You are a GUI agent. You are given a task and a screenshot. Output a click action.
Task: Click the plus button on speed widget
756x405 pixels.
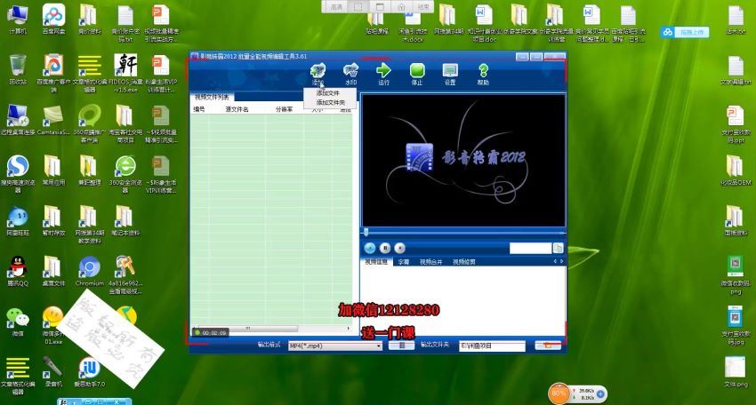click(x=600, y=393)
